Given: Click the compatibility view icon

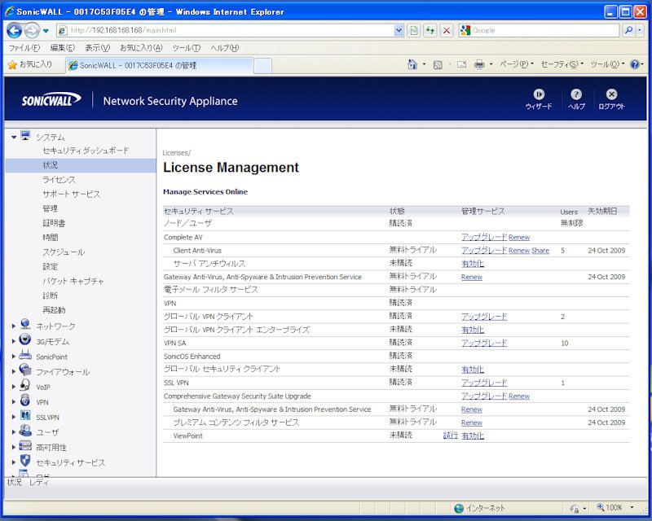Looking at the screenshot, I should pyautogui.click(x=414, y=30).
